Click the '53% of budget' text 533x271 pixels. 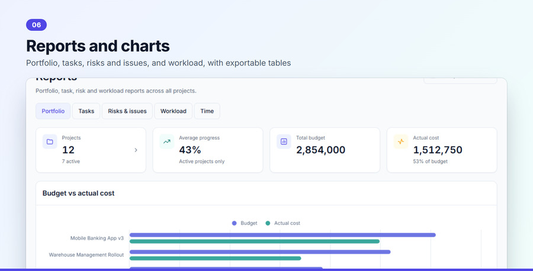click(431, 162)
